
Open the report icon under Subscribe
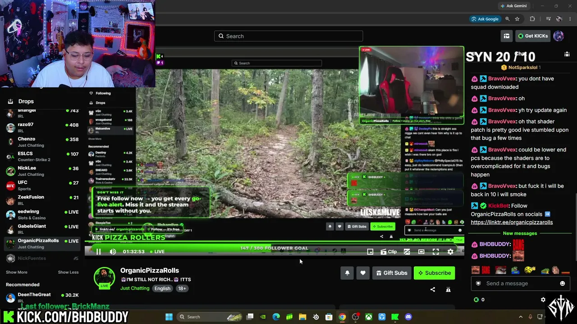pos(448,289)
